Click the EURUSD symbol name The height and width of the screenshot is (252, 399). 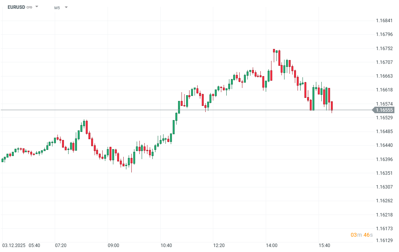click(16, 7)
